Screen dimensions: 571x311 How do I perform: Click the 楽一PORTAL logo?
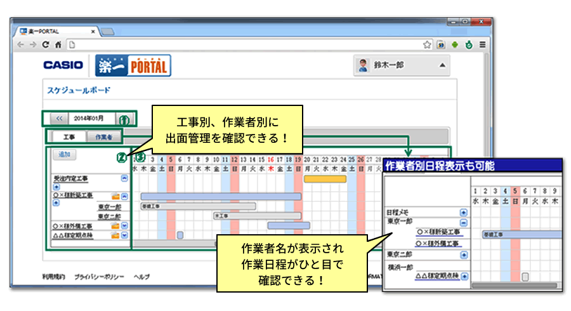tap(133, 65)
